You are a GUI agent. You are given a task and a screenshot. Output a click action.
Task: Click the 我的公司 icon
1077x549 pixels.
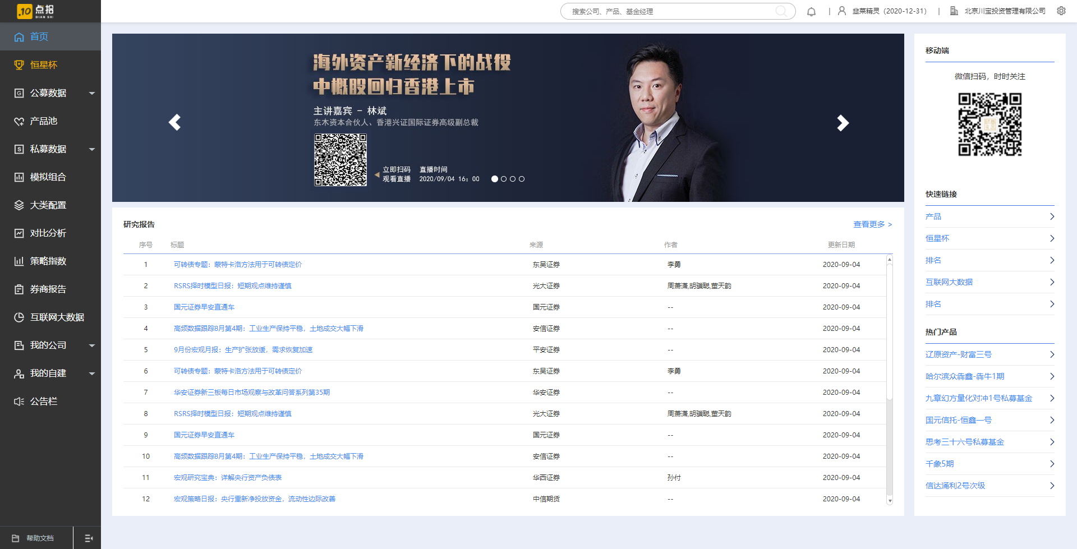(x=19, y=345)
